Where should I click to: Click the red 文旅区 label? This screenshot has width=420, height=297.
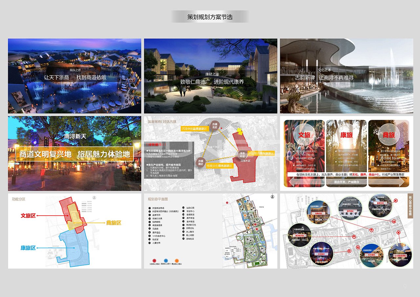28,216
